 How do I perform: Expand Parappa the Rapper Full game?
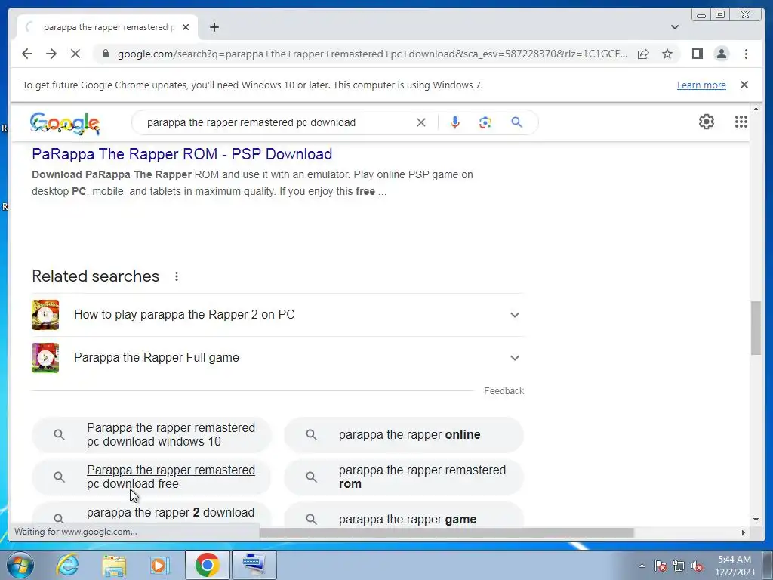[276, 357]
